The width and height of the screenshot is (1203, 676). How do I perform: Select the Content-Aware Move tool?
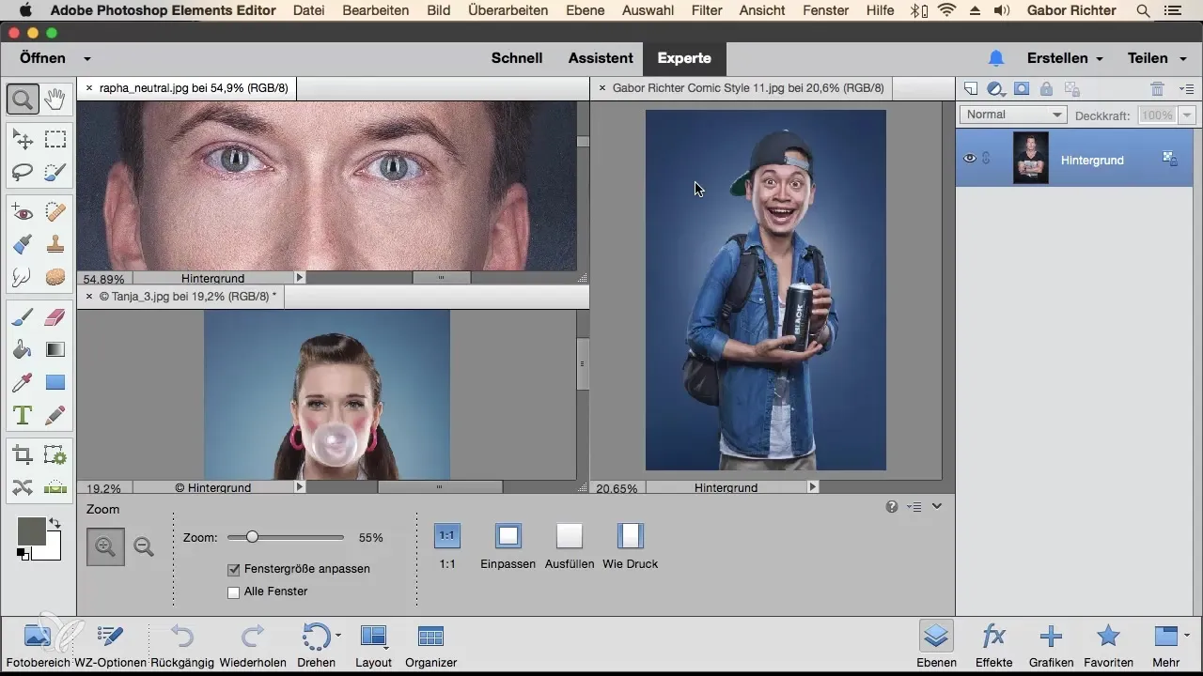[x=23, y=487]
